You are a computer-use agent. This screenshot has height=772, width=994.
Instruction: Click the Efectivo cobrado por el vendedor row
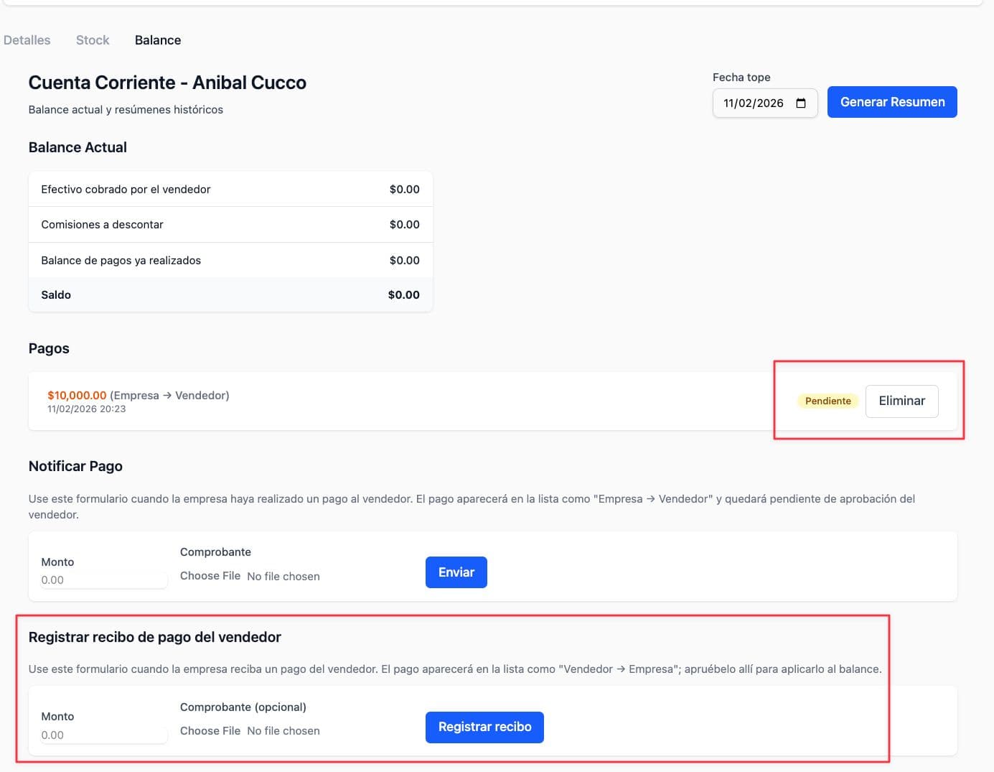click(230, 190)
